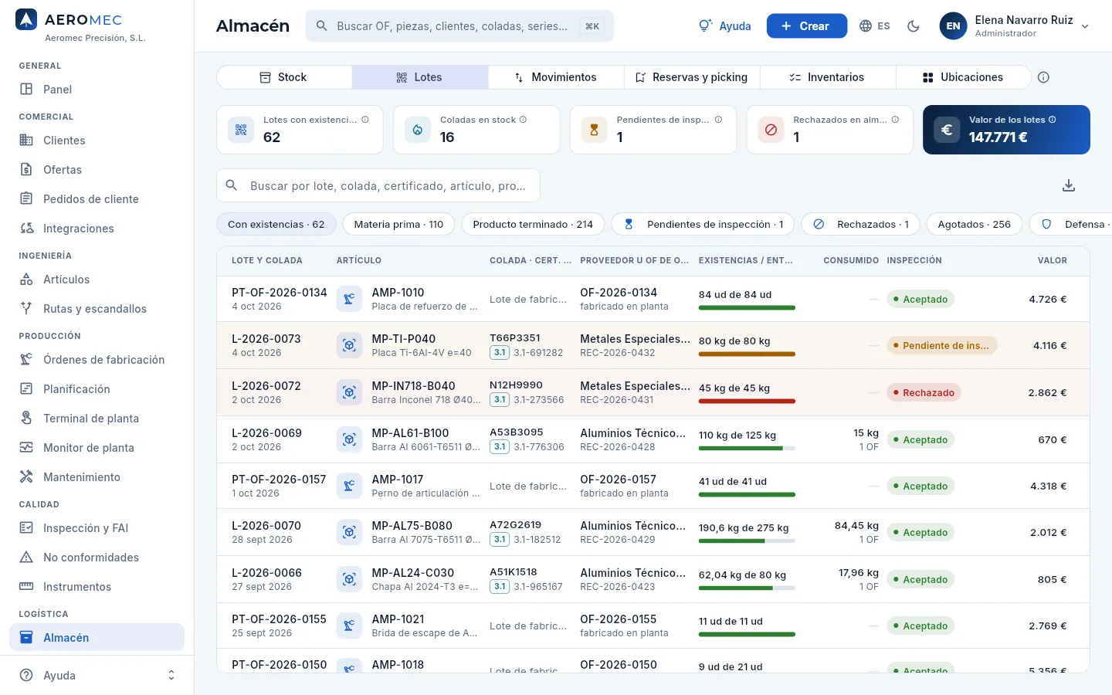This screenshot has width=1112, height=695.
Task: Toggle dark mode with the moon icon
Action: tap(914, 26)
